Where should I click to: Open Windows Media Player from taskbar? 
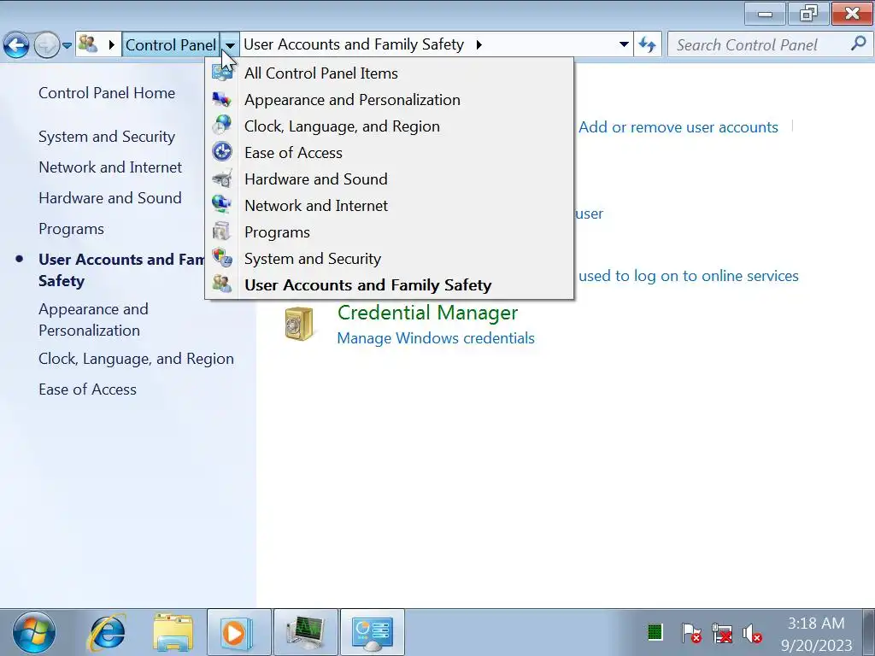(x=239, y=633)
